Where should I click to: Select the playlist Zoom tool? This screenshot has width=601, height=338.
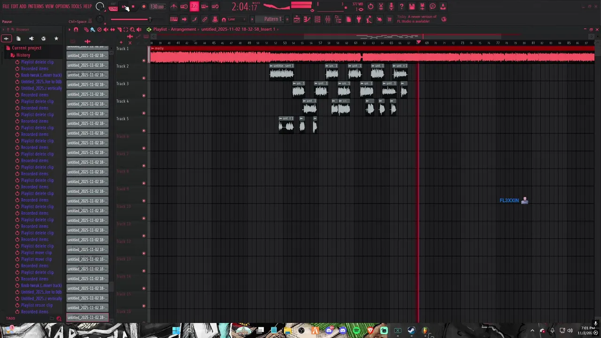132,30
